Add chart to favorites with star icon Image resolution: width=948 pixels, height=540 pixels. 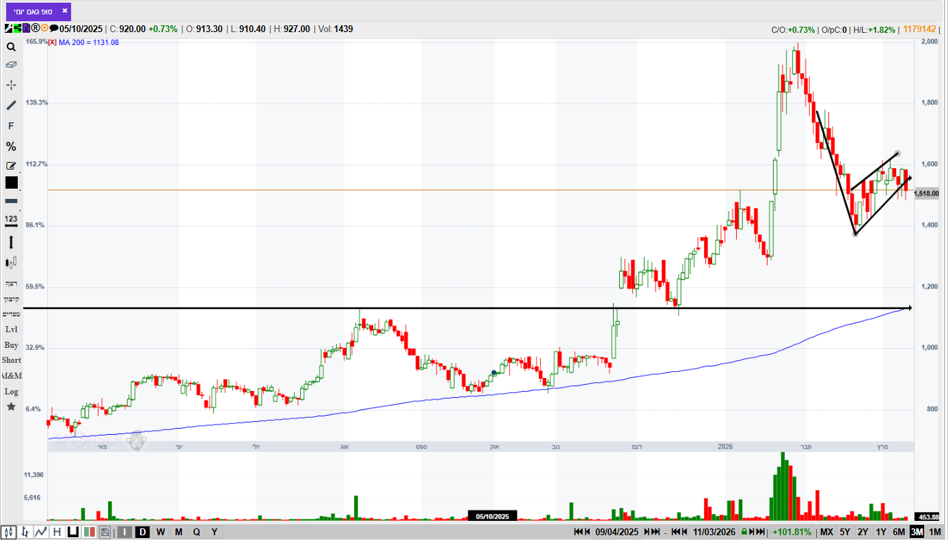tap(11, 407)
